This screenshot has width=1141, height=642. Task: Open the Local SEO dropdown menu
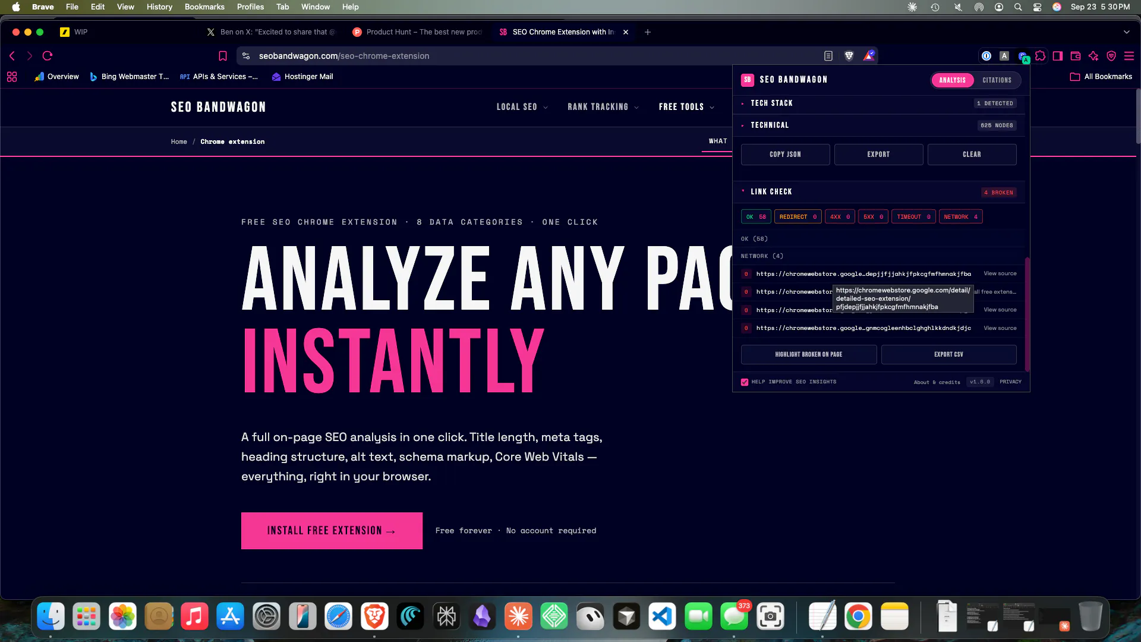click(x=522, y=107)
